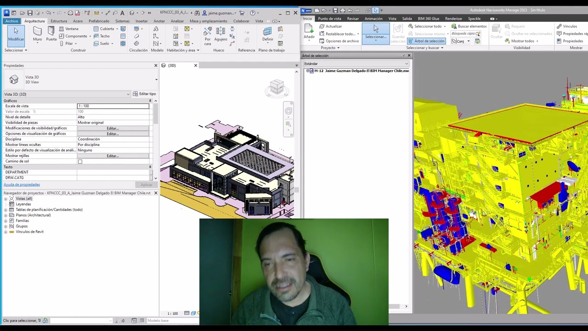Viewport: 588px width, 331px height.
Task: Open Seleccionar todo dropdown arrow
Action: pyautogui.click(x=445, y=26)
